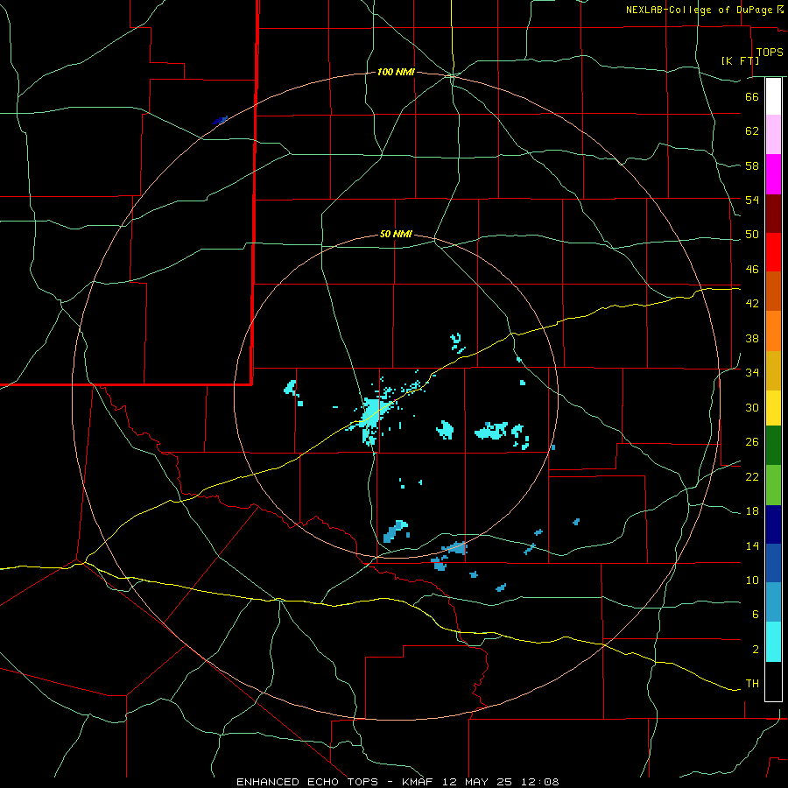
Task: Click the legend value "6"
Action: tap(756, 614)
